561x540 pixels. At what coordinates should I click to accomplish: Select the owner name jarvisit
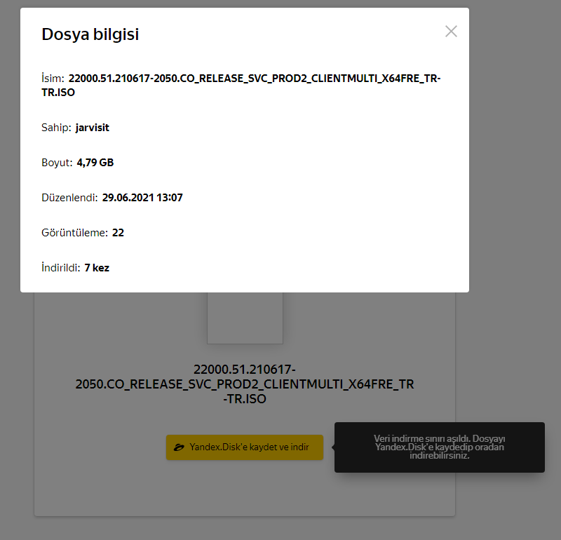tap(93, 128)
